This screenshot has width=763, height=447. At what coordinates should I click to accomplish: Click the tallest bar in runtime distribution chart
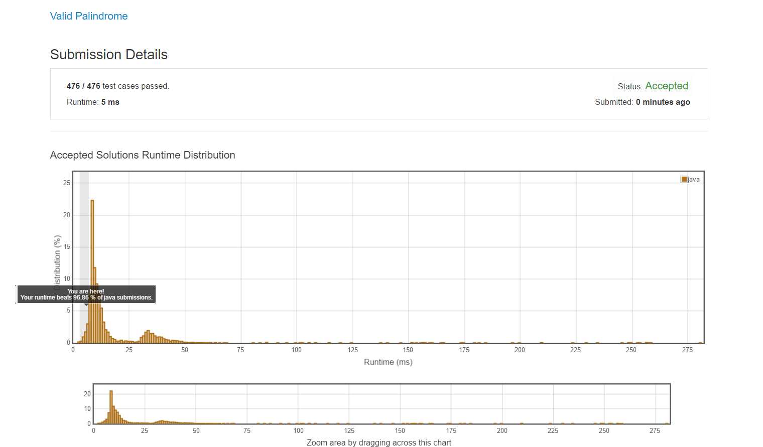(x=92, y=271)
